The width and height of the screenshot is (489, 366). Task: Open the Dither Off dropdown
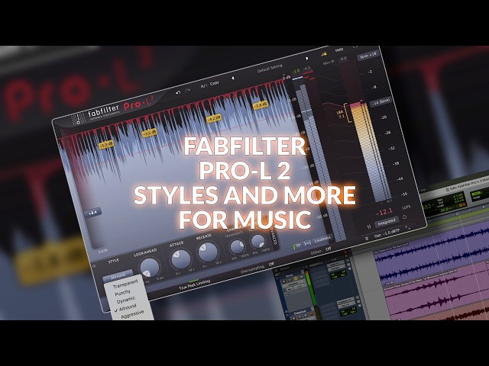(x=328, y=249)
